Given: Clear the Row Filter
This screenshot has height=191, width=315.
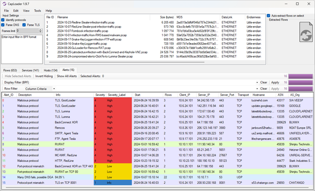Looking at the screenshot, I should tap(264, 88).
